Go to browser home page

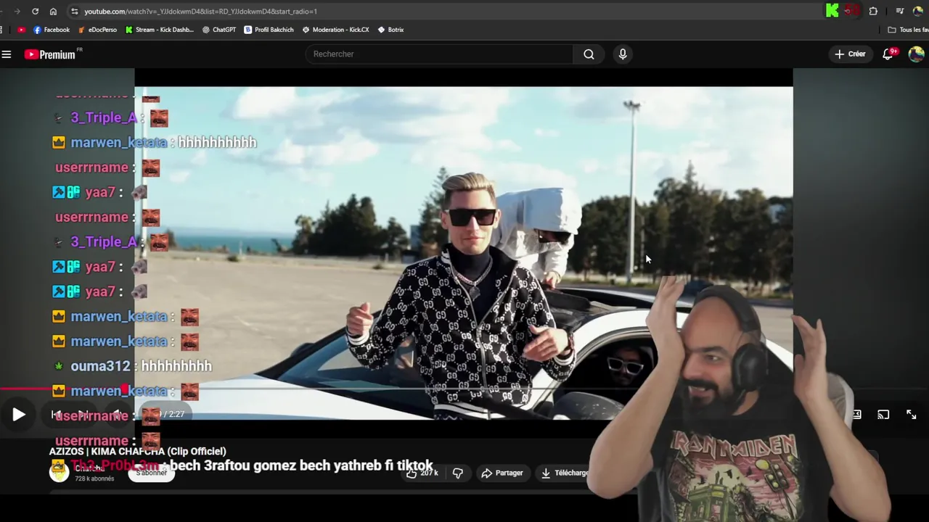(x=53, y=12)
